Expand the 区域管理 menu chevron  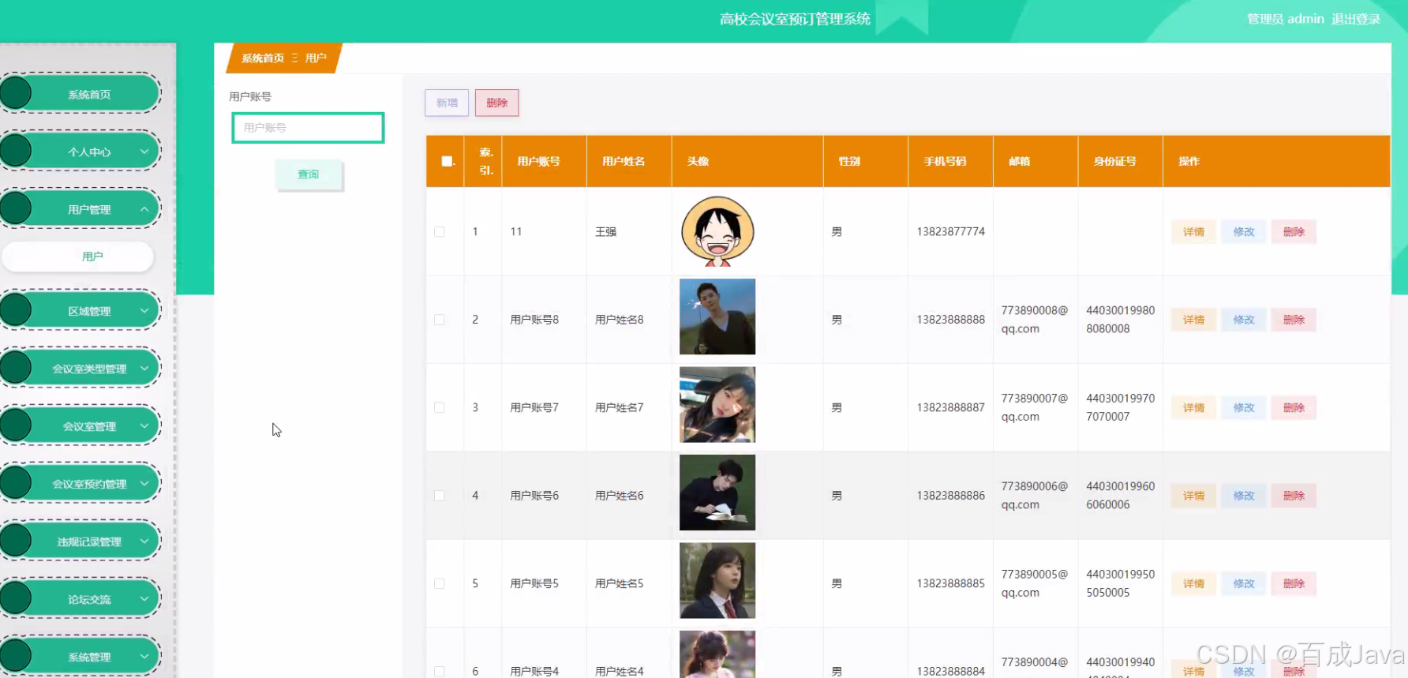click(x=144, y=311)
